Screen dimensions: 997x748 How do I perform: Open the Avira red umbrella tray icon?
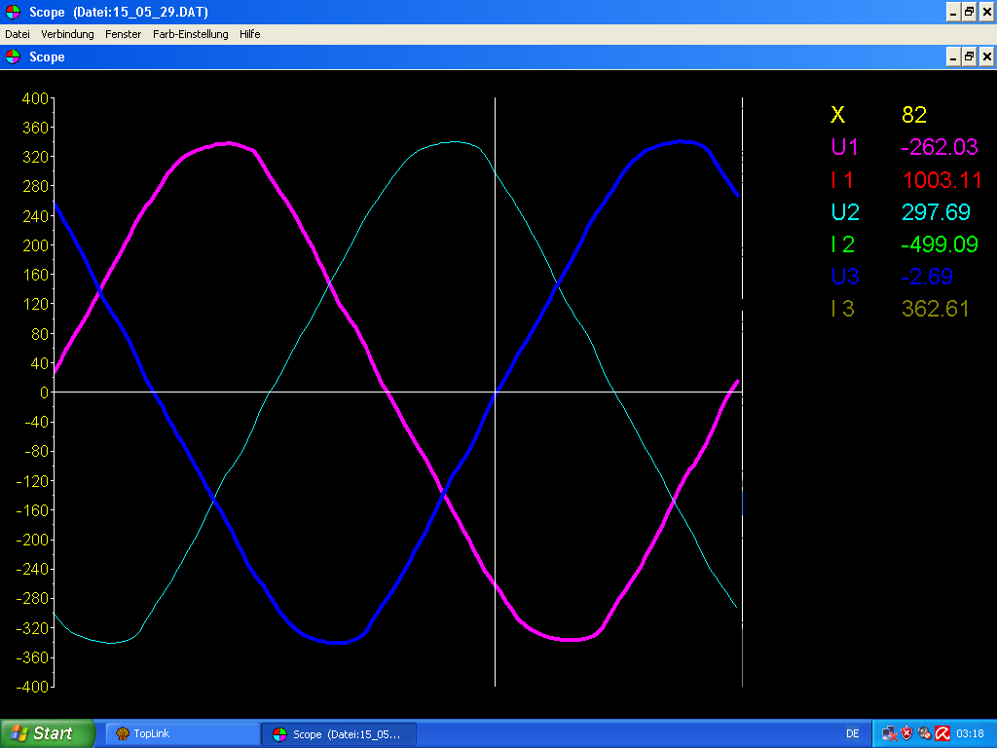click(x=942, y=733)
